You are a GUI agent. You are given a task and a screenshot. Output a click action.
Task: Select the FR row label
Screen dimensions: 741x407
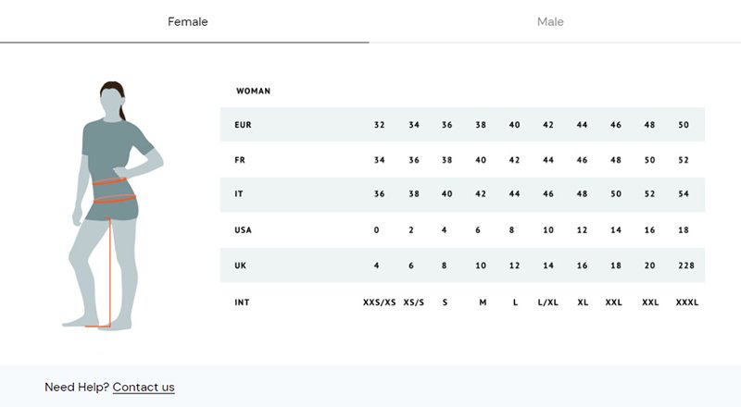(239, 160)
